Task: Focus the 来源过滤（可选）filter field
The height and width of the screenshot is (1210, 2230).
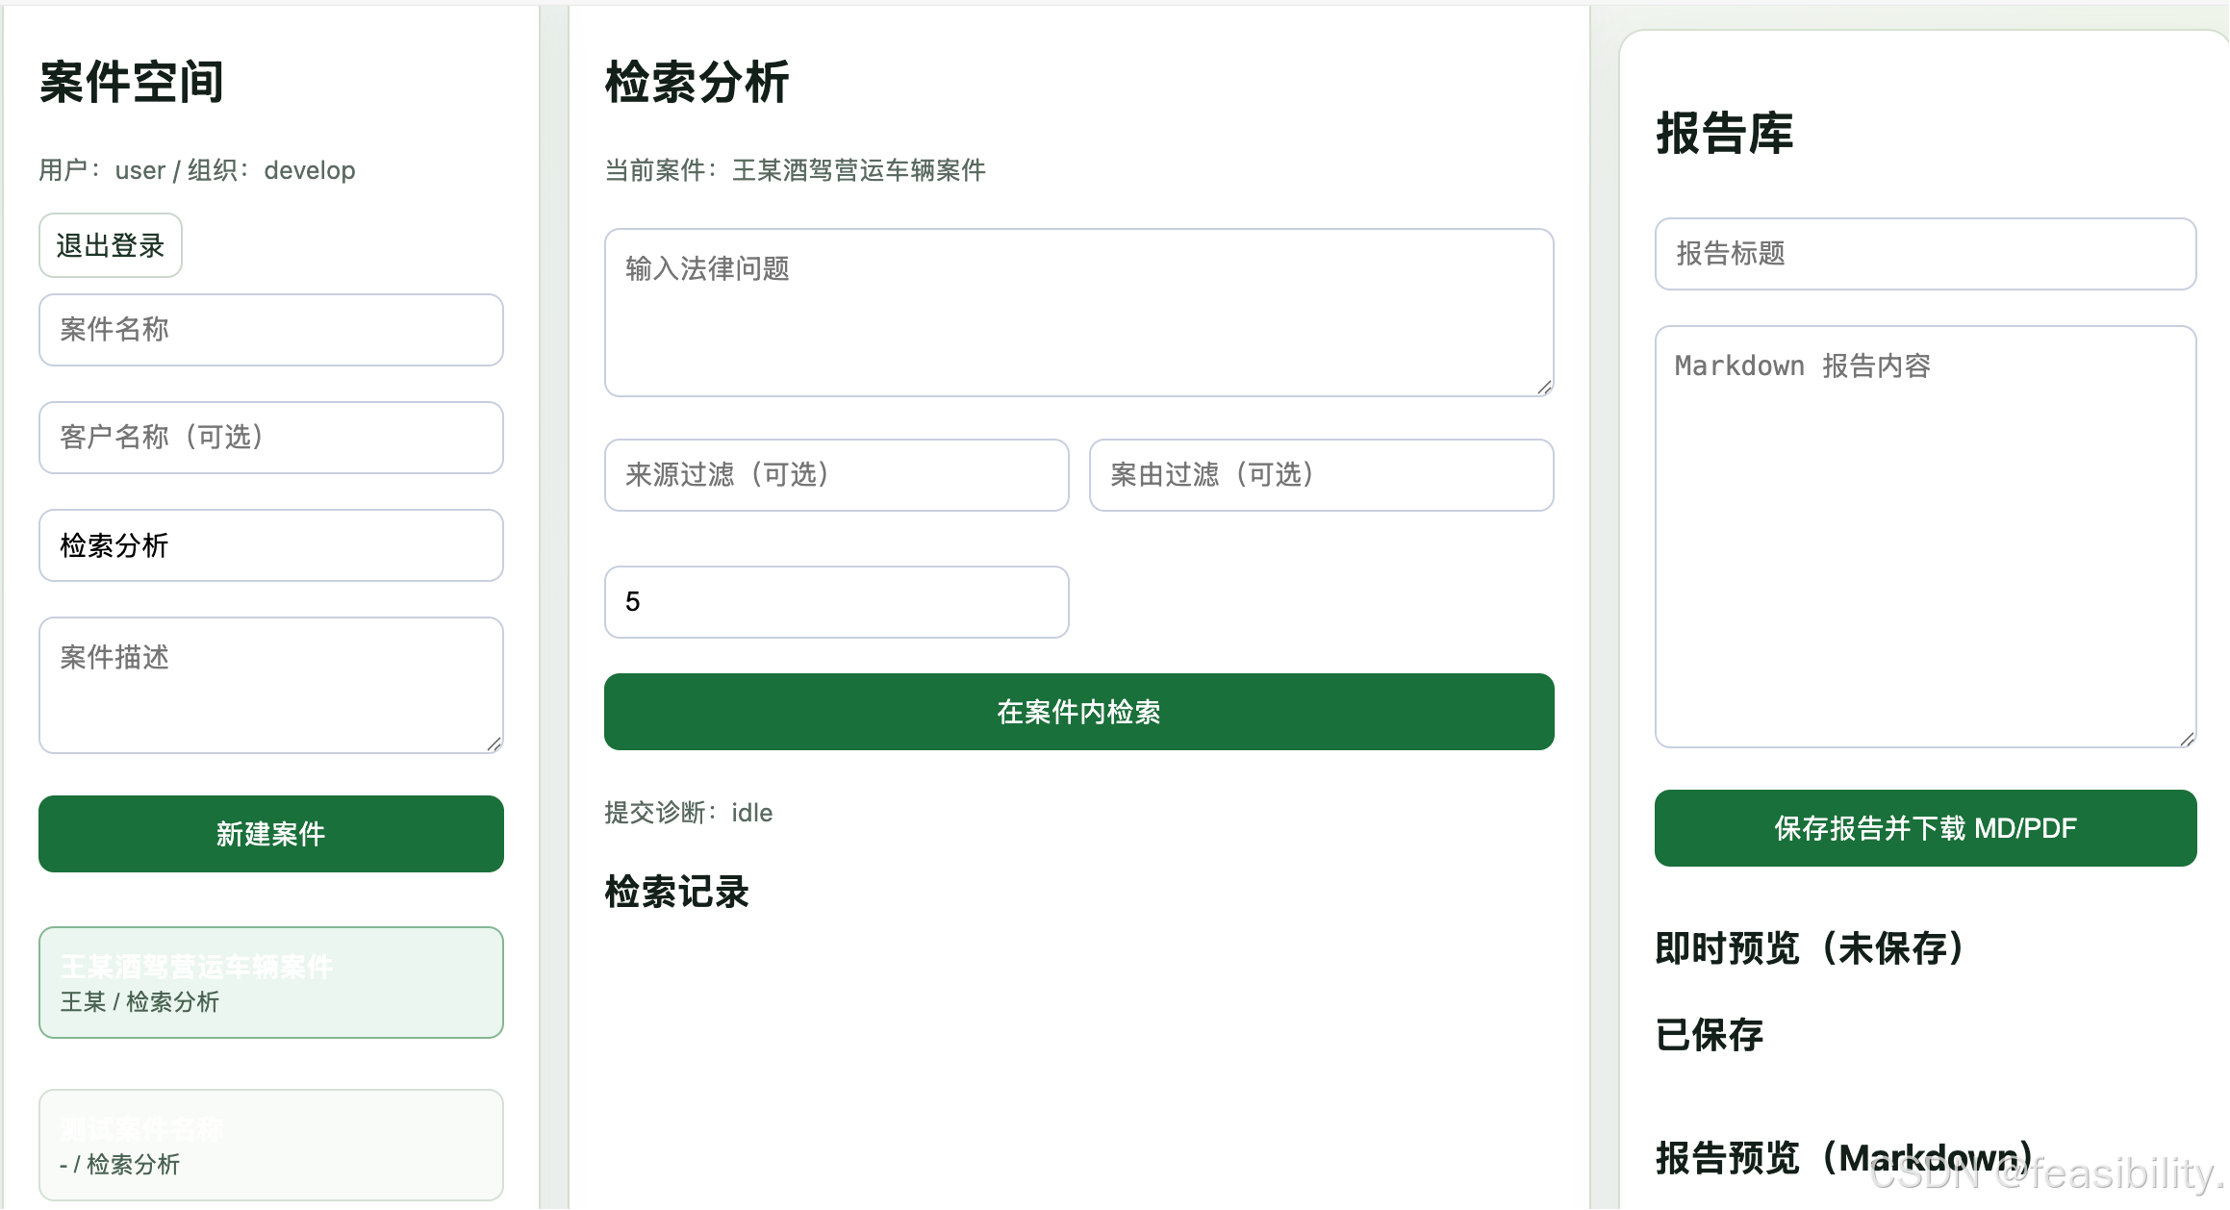Action: pos(836,475)
